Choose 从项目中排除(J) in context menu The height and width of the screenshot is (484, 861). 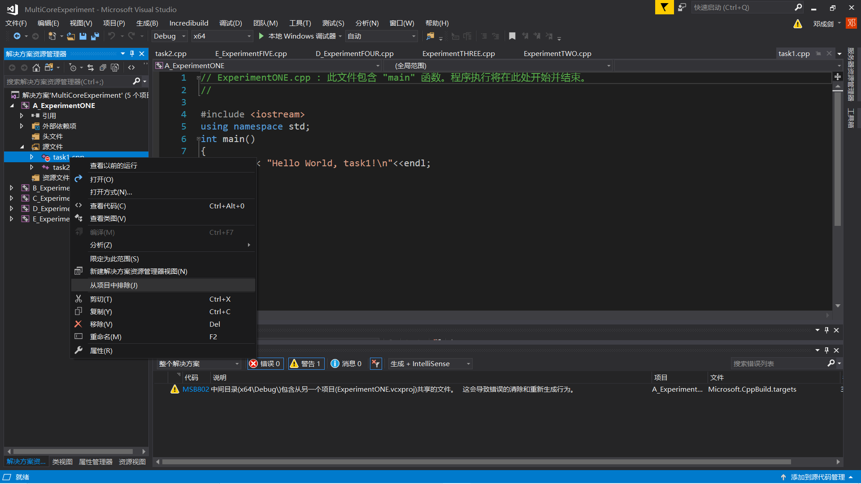[163, 285]
